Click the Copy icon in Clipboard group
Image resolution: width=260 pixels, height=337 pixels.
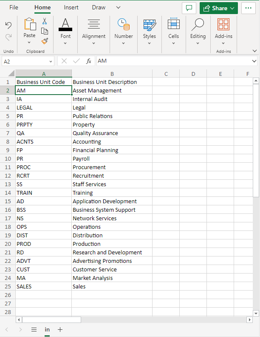pos(45,31)
